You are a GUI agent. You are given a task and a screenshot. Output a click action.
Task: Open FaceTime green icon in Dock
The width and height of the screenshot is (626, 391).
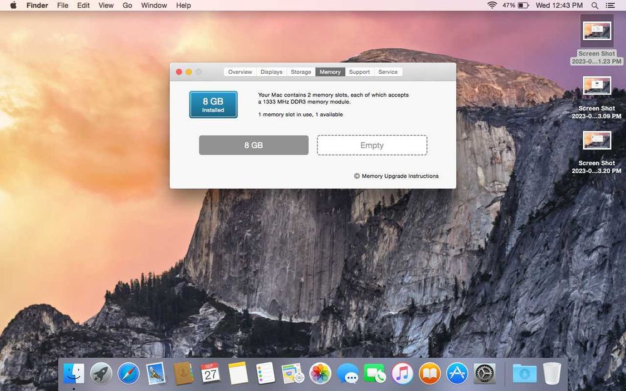click(x=374, y=373)
